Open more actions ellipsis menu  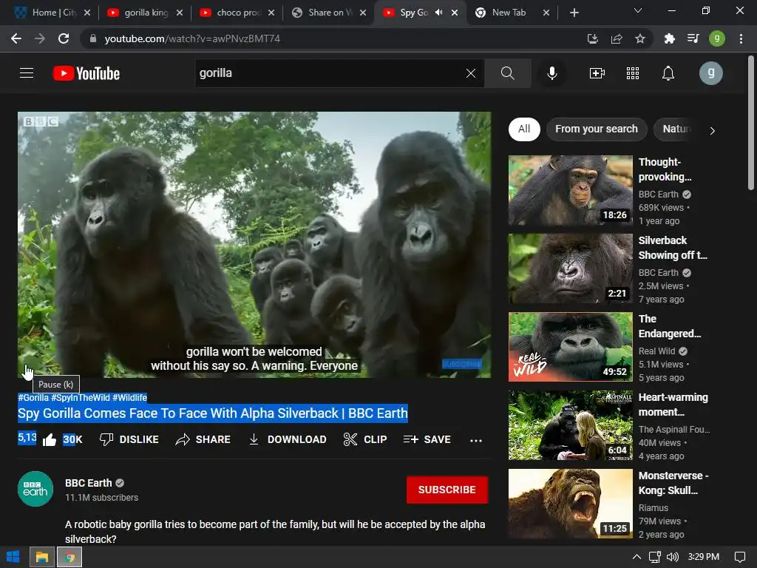(x=476, y=440)
